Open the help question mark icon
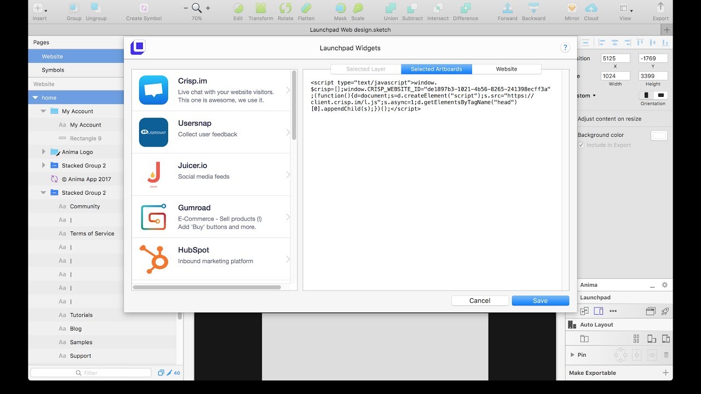Screen dimensions: 701x394 pos(565,48)
